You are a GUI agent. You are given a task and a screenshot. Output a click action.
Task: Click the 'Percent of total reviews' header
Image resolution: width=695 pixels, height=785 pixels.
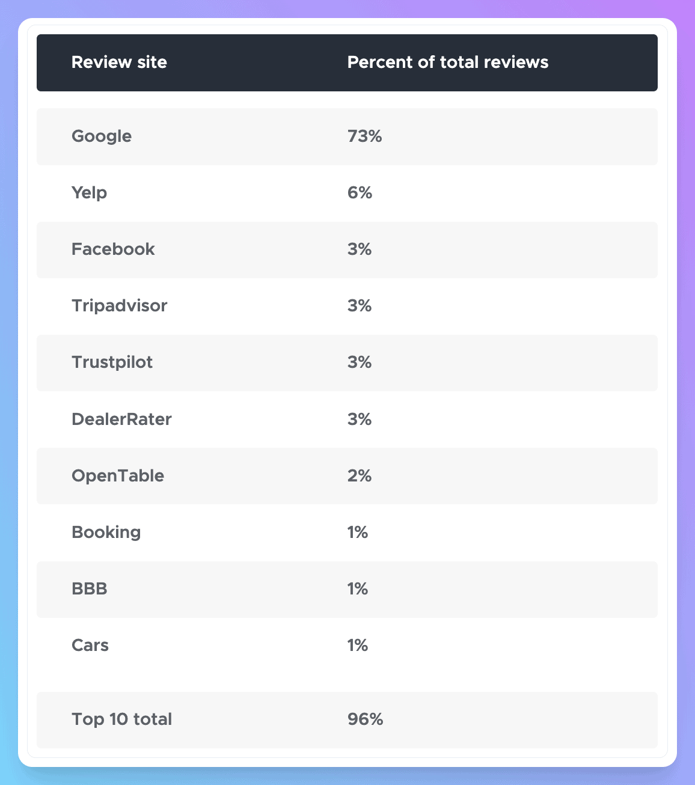(447, 63)
